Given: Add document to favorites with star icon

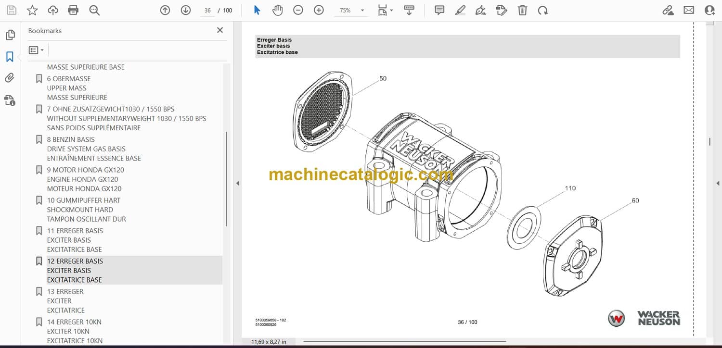Looking at the screenshot, I should pos(32,10).
